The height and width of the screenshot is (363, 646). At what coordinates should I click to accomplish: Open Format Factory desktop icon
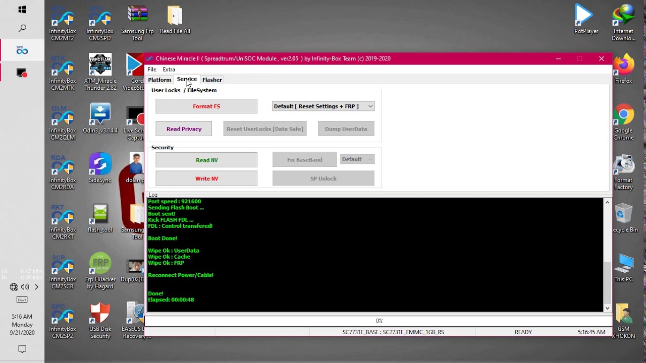click(x=623, y=172)
